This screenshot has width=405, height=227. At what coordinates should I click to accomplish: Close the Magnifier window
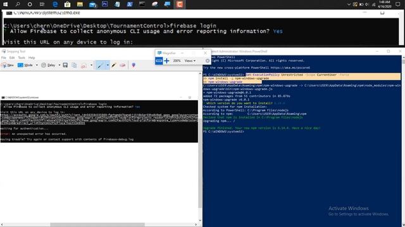coord(205,53)
